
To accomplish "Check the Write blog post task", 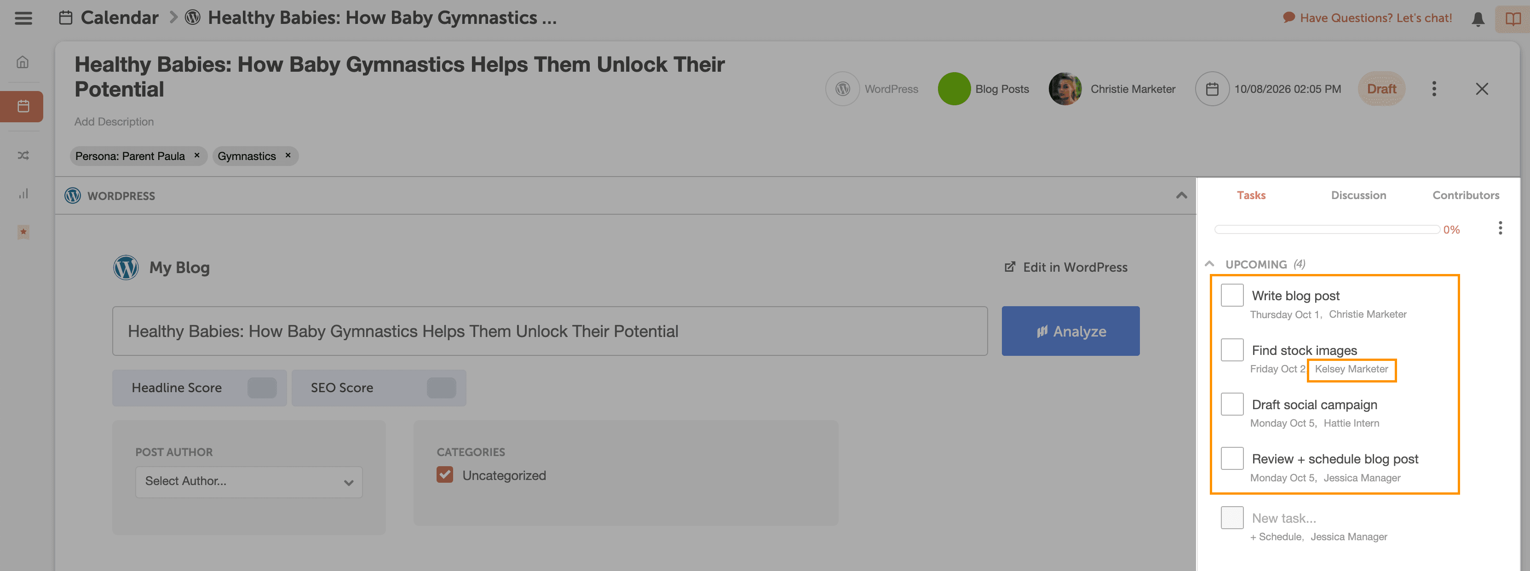I will point(1231,296).
